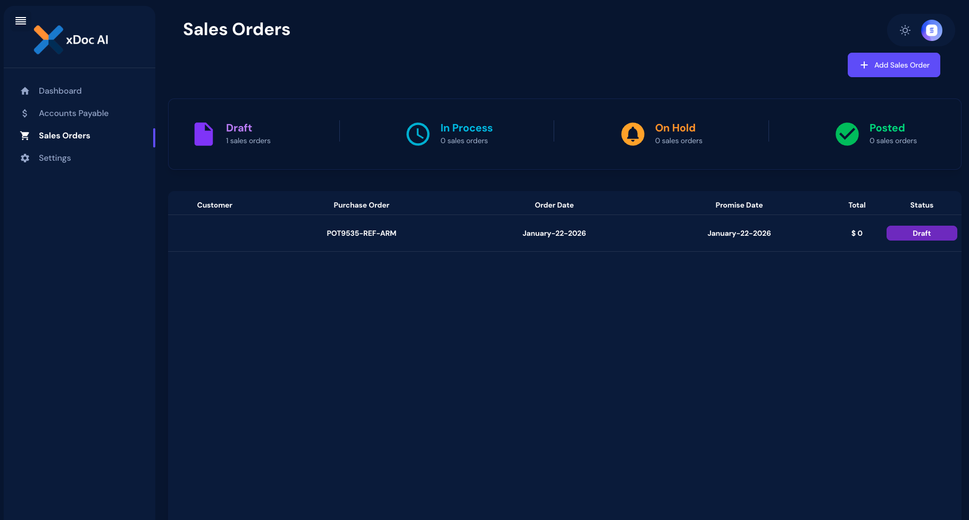This screenshot has width=969, height=520.
Task: Select Sales Orders in the sidebar
Action: (64, 136)
